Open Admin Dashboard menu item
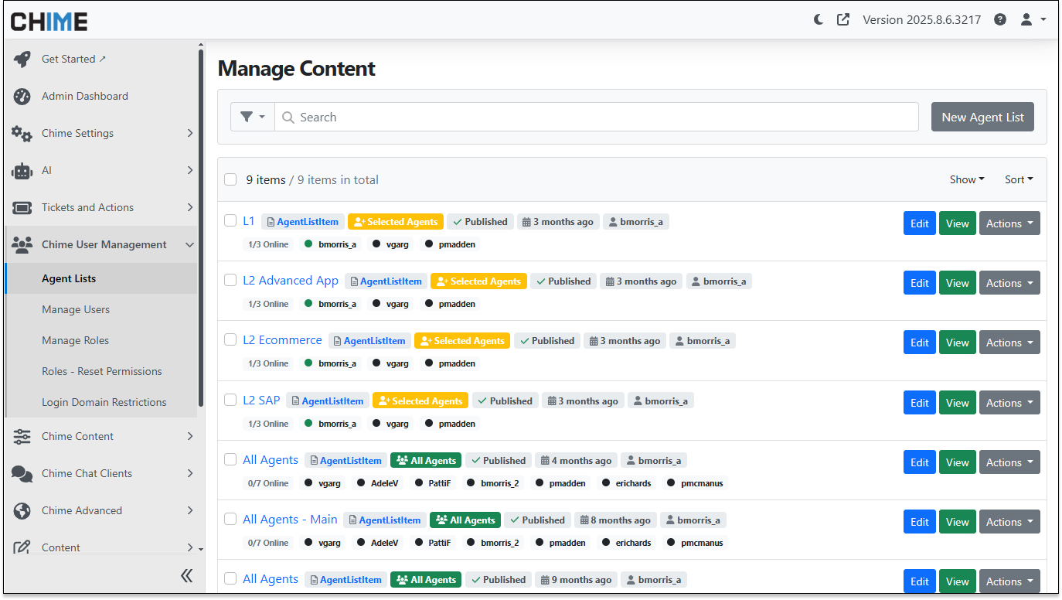 101,96
